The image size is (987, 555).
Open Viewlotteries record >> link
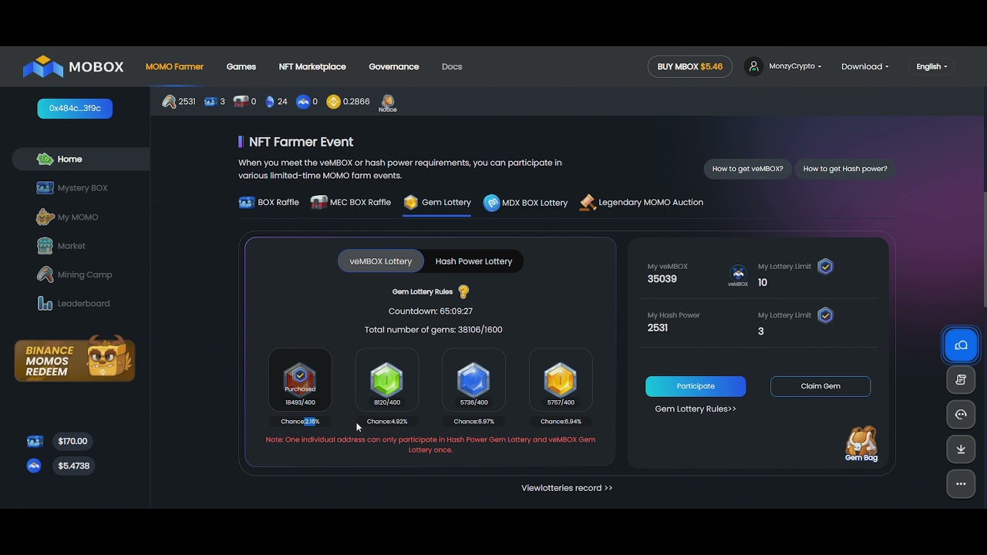(x=567, y=488)
